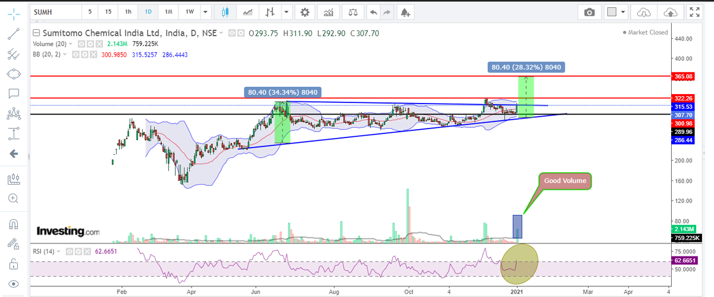This screenshot has height=297, width=714.
Task: Toggle visibility of Sumitomo main series
Action: (x=232, y=33)
